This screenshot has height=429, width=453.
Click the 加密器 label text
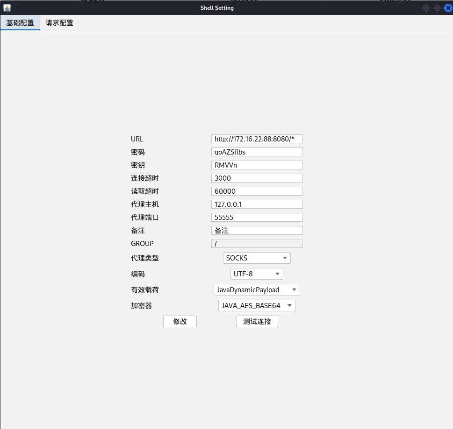141,305
